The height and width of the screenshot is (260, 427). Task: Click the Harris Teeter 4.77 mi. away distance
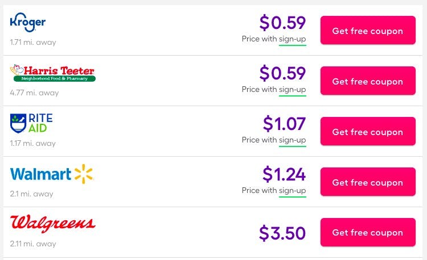pyautogui.click(x=34, y=93)
